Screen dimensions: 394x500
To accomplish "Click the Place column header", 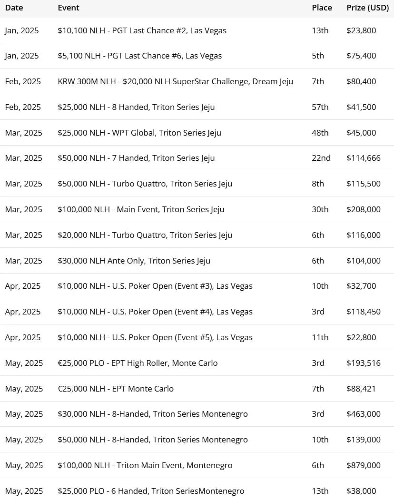I will pyautogui.click(x=322, y=8).
